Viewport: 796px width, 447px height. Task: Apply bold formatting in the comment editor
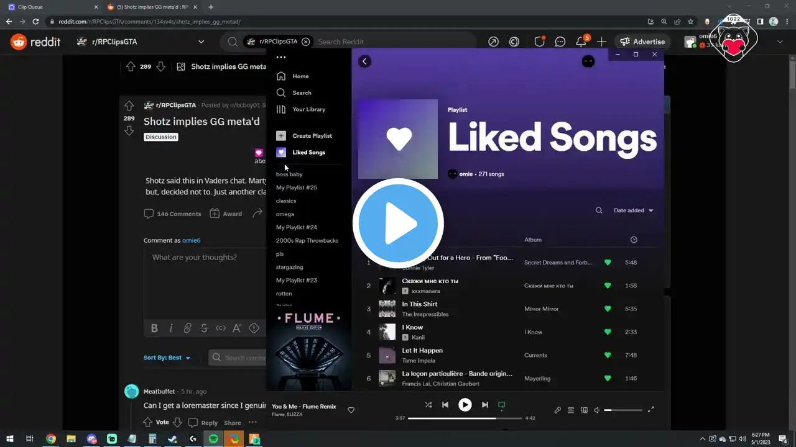coord(154,328)
